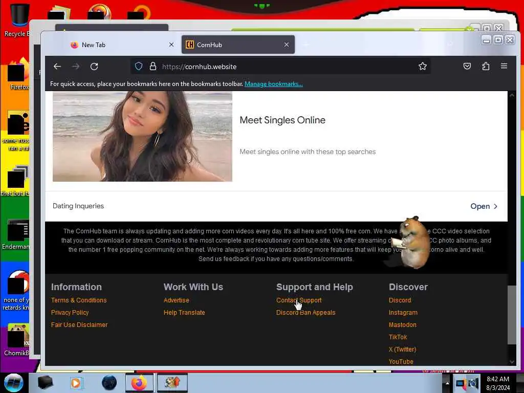Screen dimensions: 524x393
Task: Open the Dating Inqueries label
Action: (78, 206)
